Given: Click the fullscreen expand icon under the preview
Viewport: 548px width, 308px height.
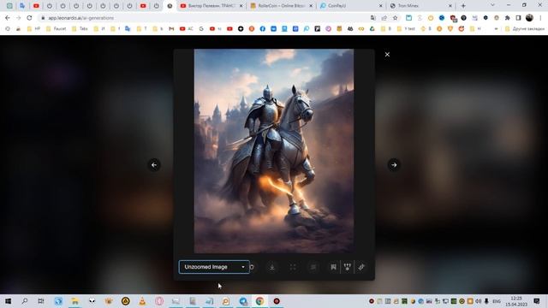Looking at the screenshot, I should pyautogui.click(x=293, y=267).
